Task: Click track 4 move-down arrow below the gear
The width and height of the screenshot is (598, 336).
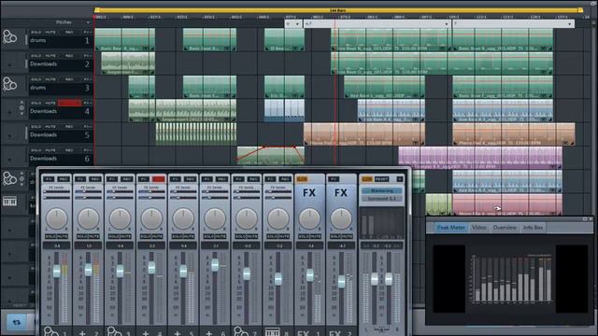Action: click(21, 113)
